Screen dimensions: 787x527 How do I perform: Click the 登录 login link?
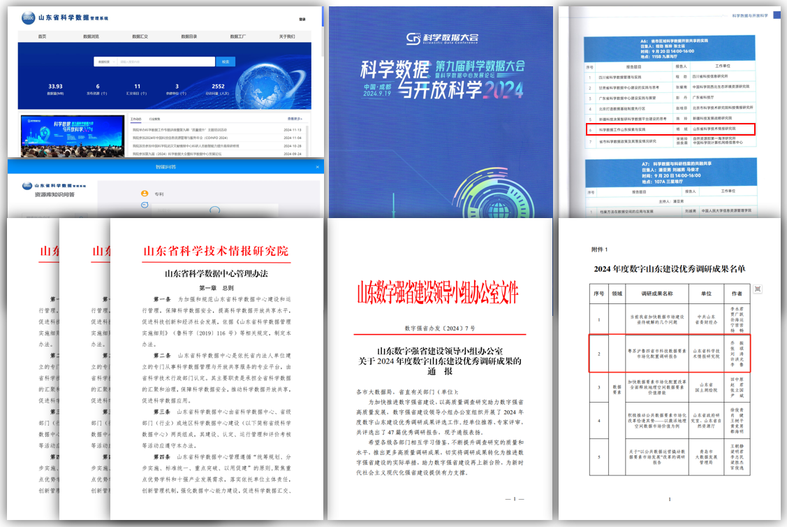(x=302, y=19)
